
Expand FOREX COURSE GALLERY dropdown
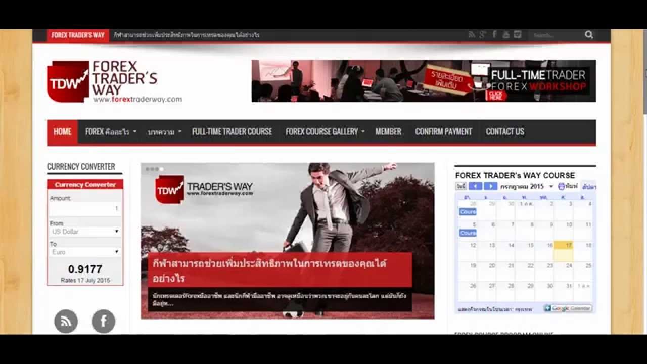pyautogui.click(x=325, y=132)
